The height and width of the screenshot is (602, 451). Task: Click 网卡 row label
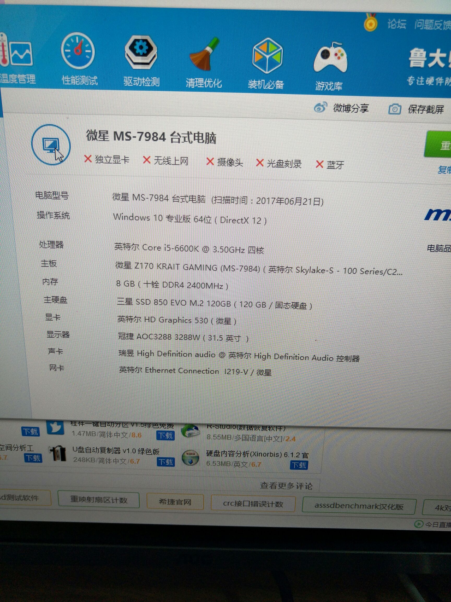(x=57, y=368)
